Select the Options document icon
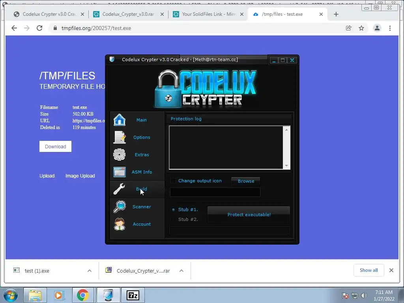Screen dimensions: 404x303 coord(119,137)
